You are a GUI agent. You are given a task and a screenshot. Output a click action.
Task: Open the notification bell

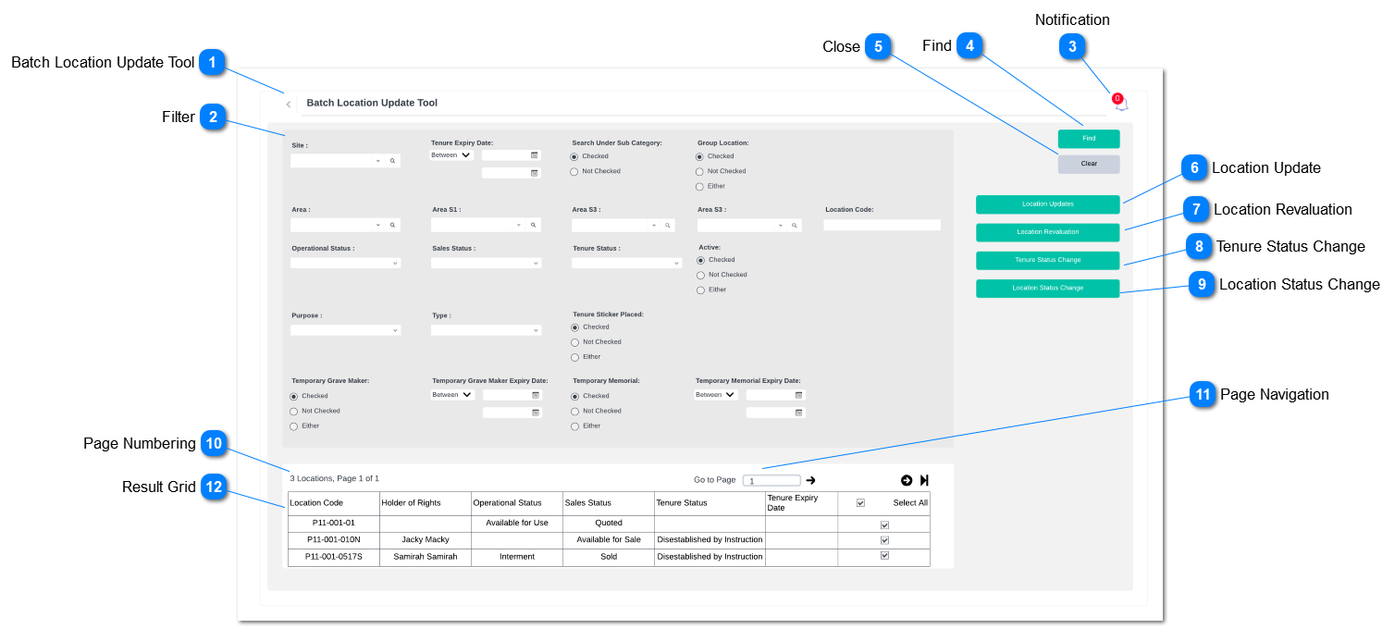click(x=1121, y=103)
